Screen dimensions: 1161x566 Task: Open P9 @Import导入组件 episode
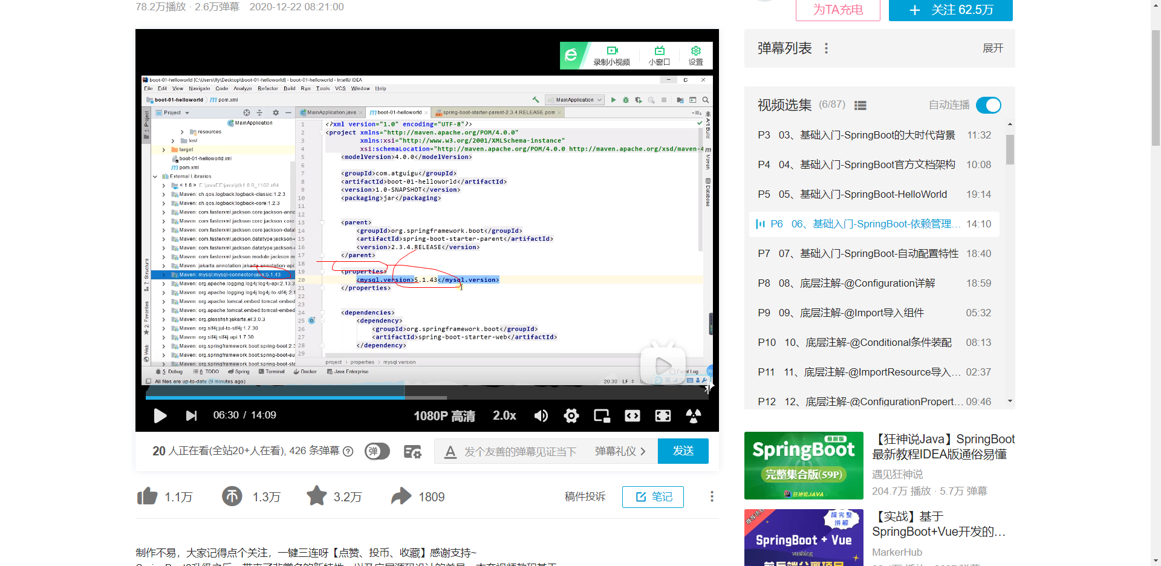(874, 313)
